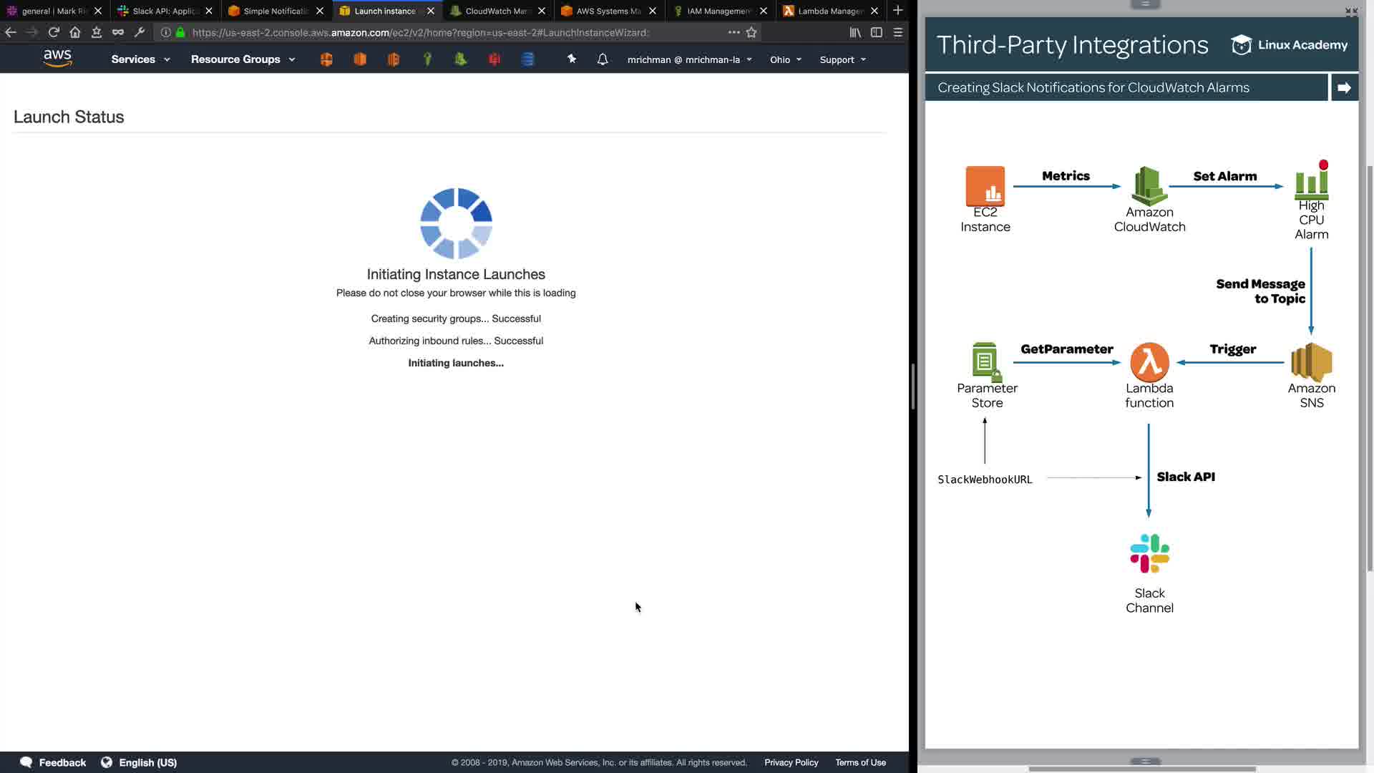
Task: Open the Ohio region dropdown
Action: [x=785, y=60]
